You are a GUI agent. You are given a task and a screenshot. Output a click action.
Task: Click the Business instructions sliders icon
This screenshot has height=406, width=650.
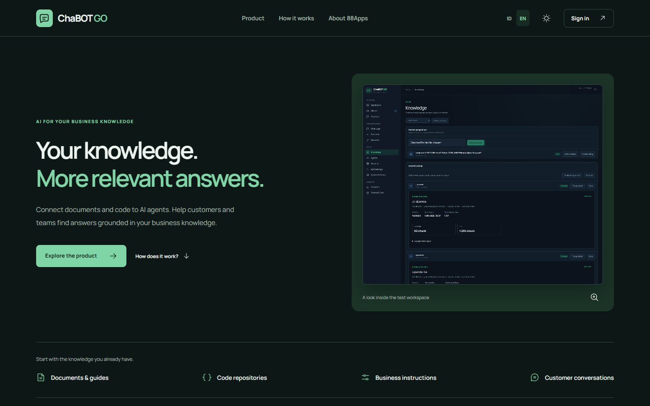(x=365, y=378)
